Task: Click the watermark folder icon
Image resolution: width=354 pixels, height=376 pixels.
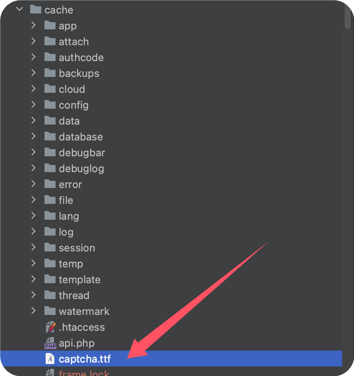Action: coord(50,311)
